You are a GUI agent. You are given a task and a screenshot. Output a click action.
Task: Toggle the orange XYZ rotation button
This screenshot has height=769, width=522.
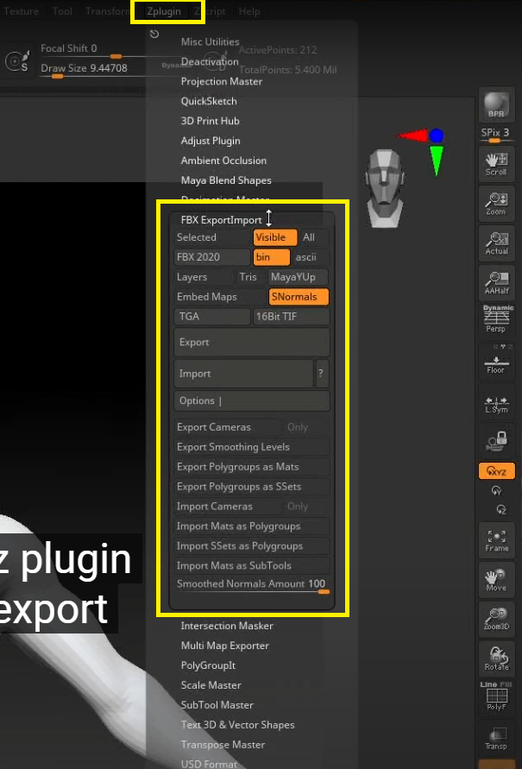(496, 471)
